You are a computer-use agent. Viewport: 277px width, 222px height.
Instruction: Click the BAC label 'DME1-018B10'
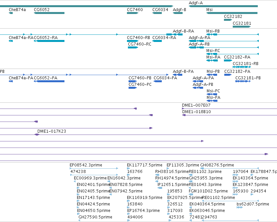pyautogui.click(x=197, y=112)
